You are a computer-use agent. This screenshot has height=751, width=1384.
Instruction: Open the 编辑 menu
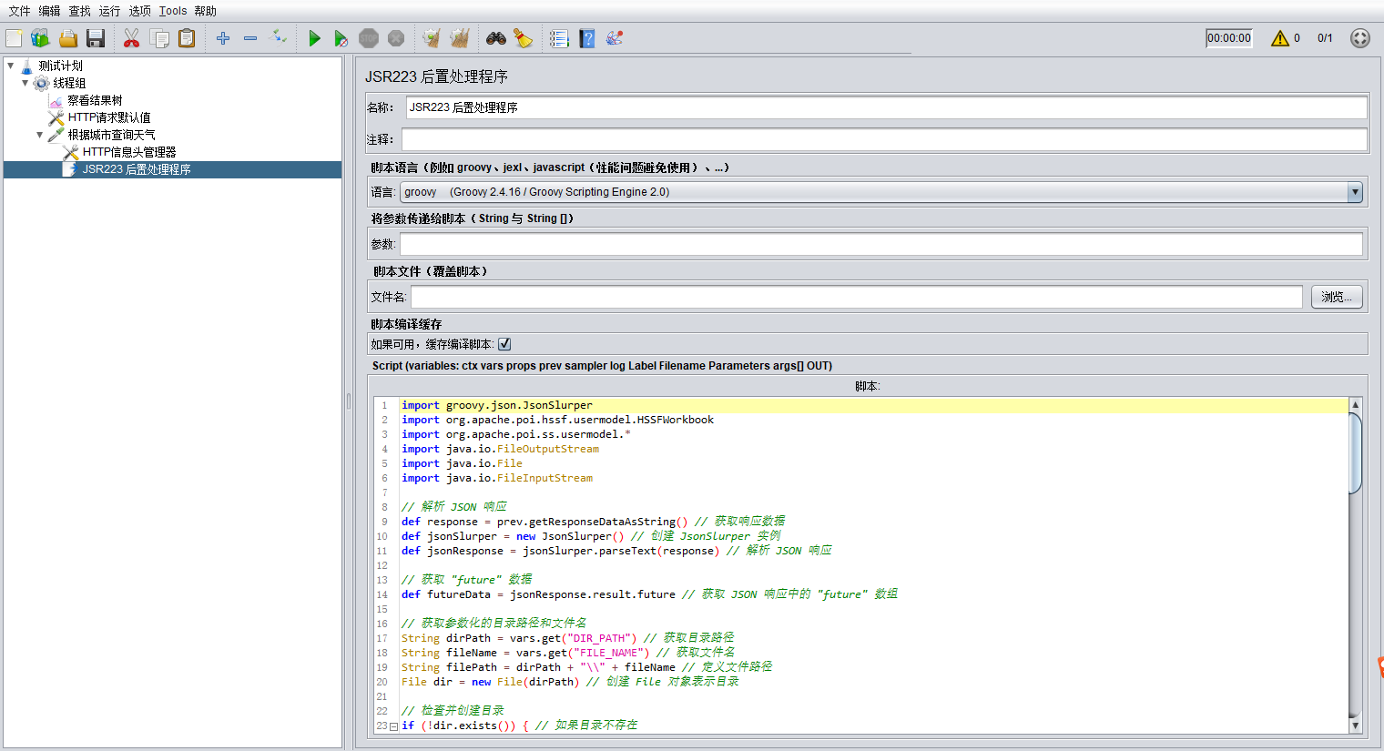49,11
